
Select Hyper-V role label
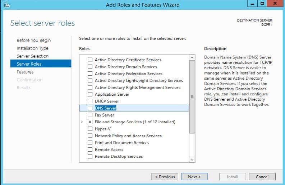click(x=103, y=129)
